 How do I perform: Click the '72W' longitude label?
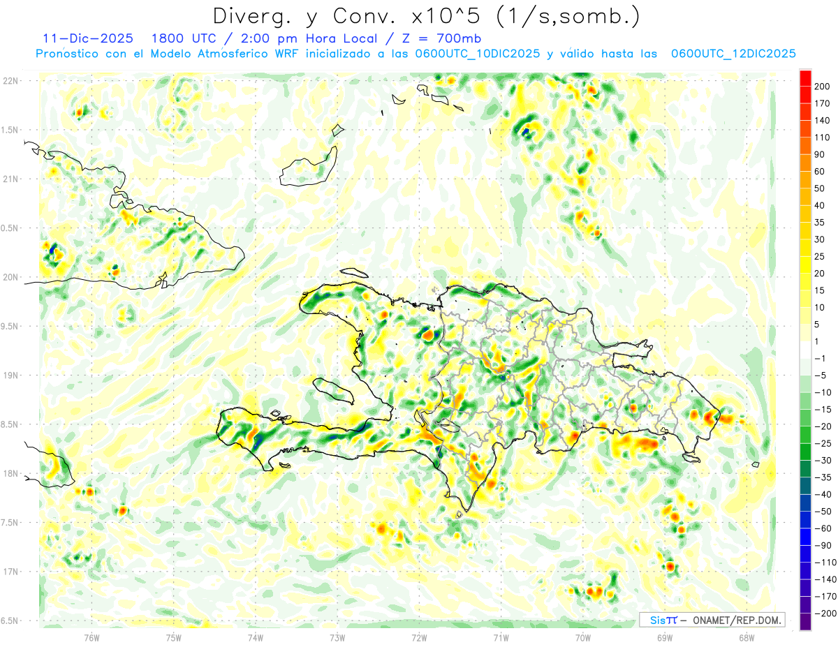tap(419, 637)
